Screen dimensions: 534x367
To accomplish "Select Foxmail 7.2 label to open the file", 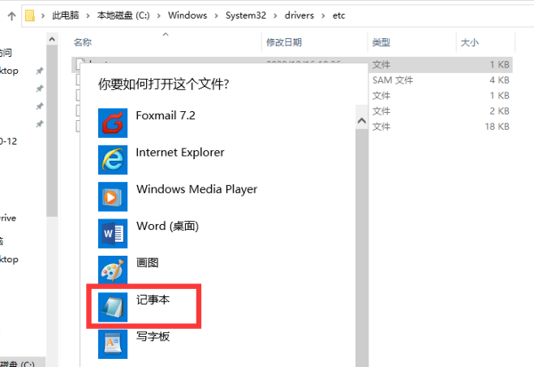I will pyautogui.click(x=166, y=116).
